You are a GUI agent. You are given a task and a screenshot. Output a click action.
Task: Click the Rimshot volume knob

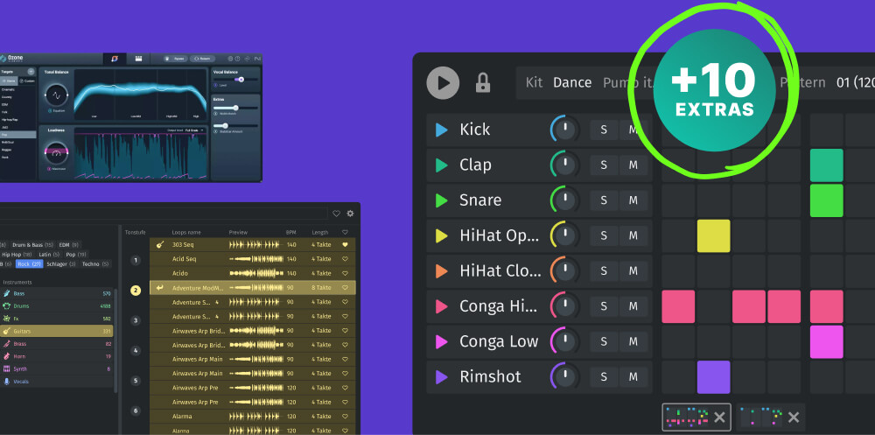point(565,377)
